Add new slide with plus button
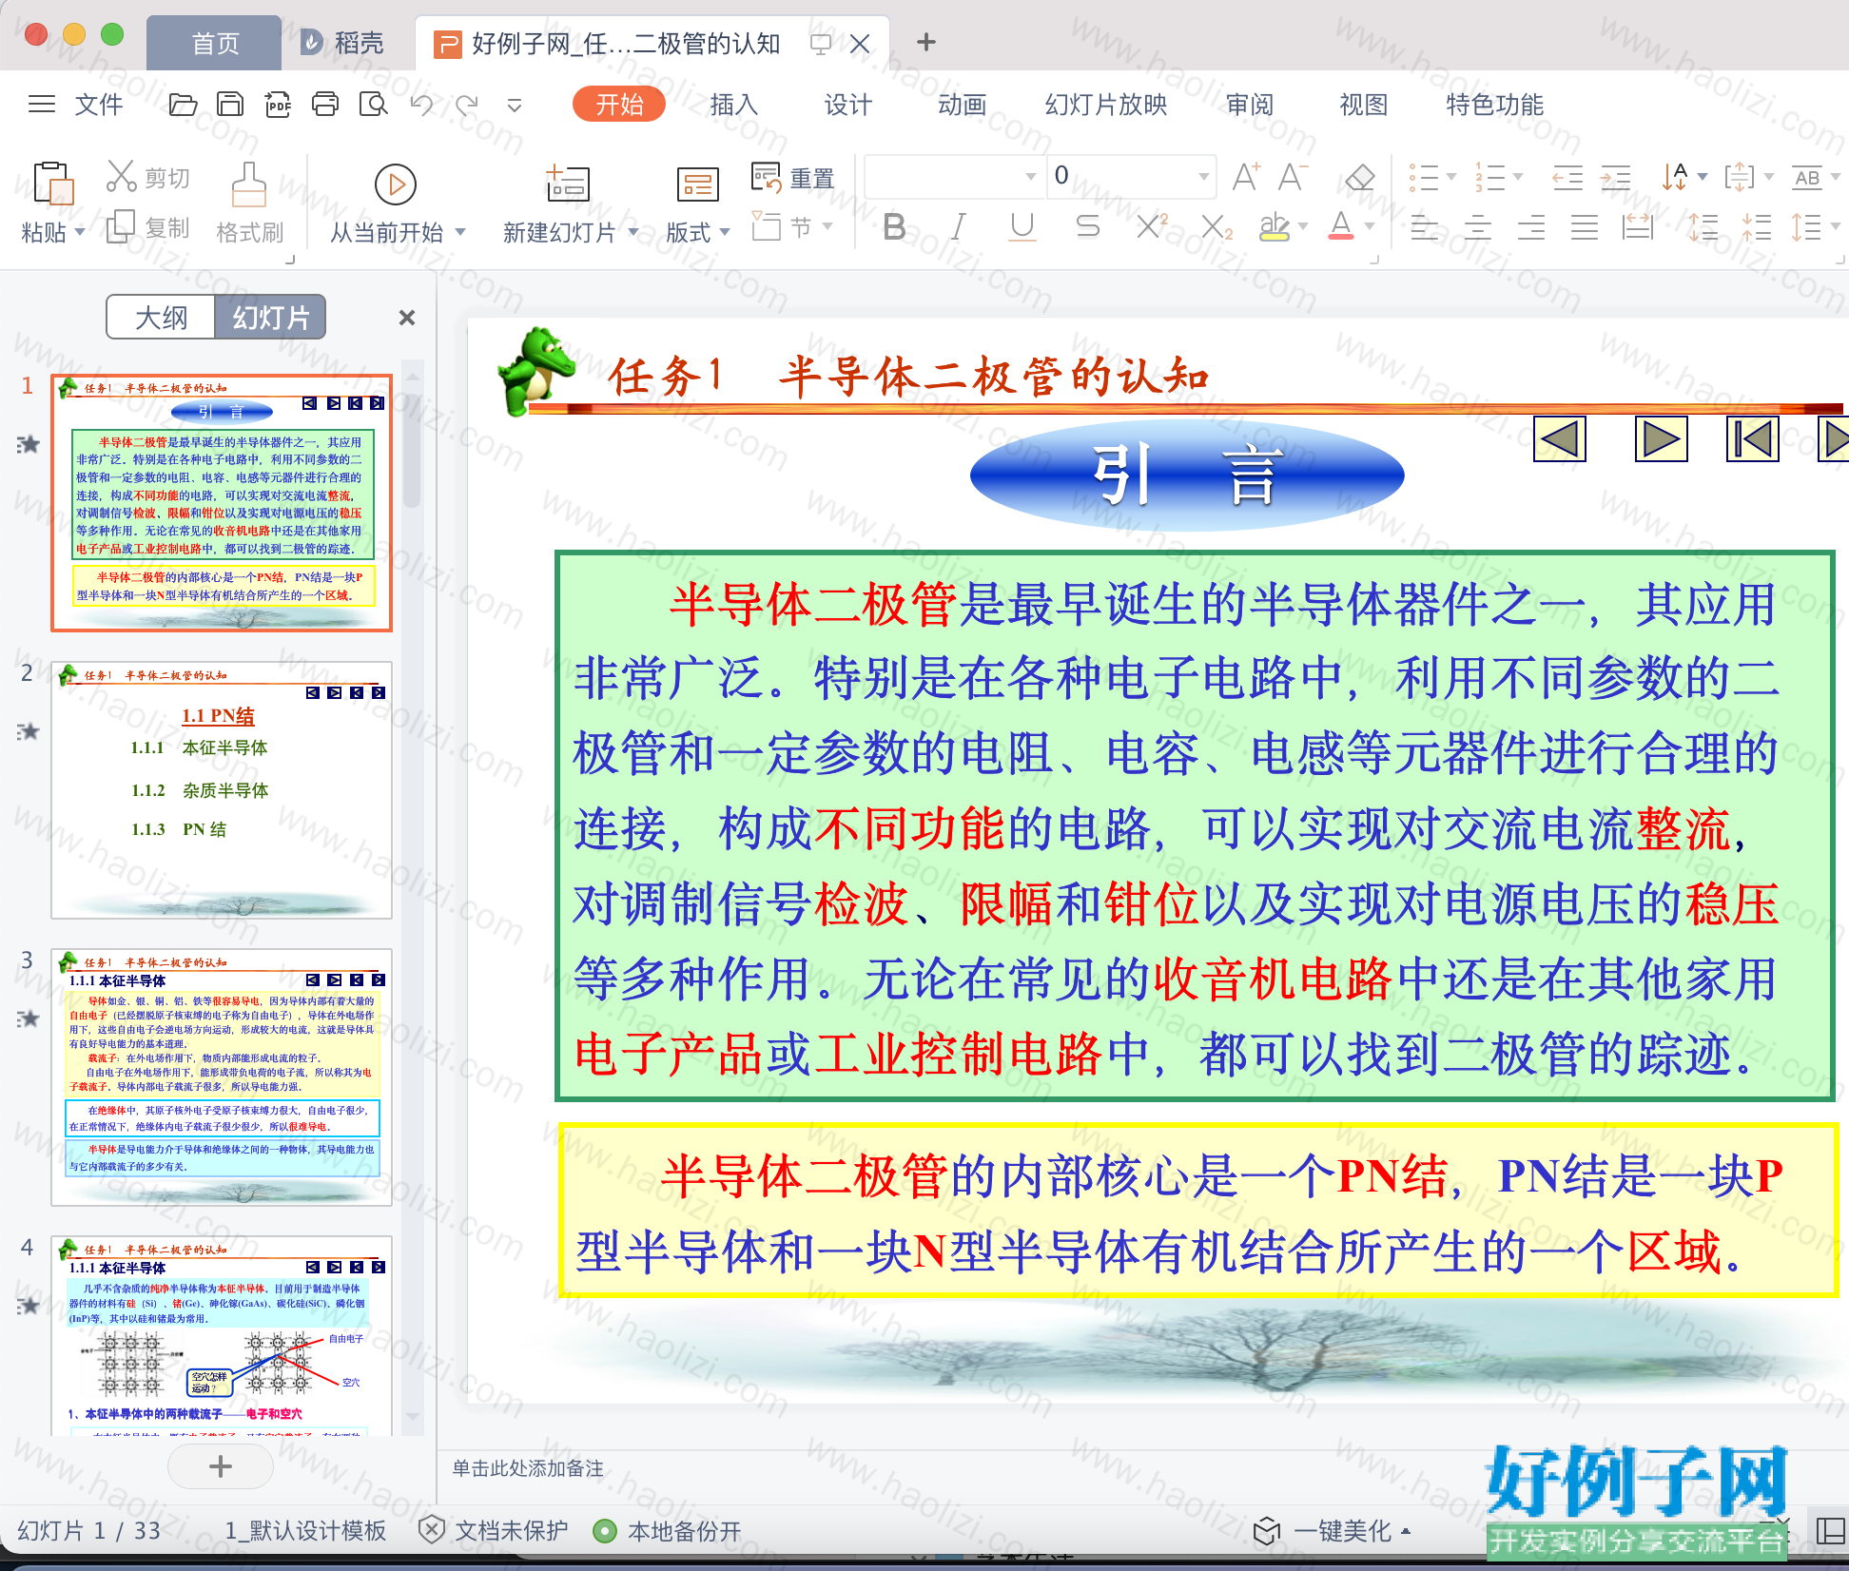 point(221,1465)
